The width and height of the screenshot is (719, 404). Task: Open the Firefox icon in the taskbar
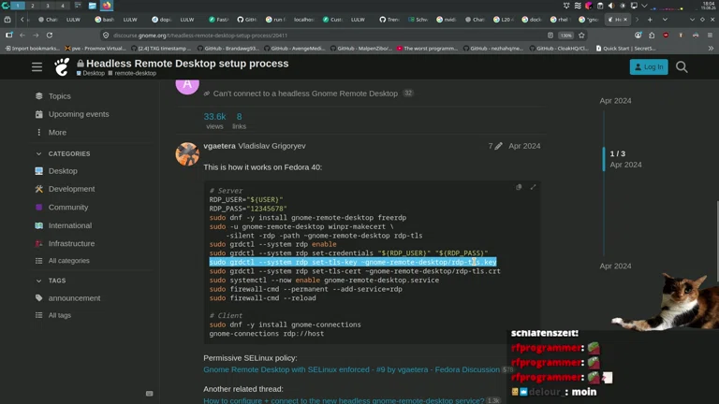(107, 6)
